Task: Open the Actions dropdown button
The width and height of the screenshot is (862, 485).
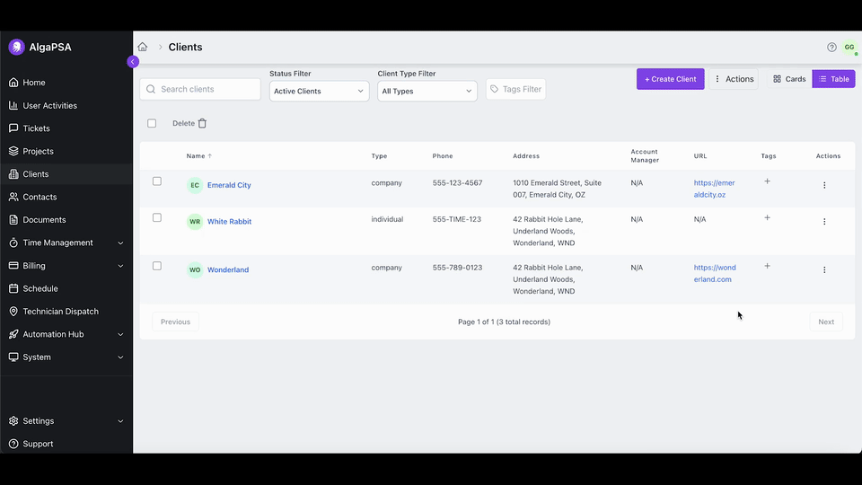Action: click(734, 79)
